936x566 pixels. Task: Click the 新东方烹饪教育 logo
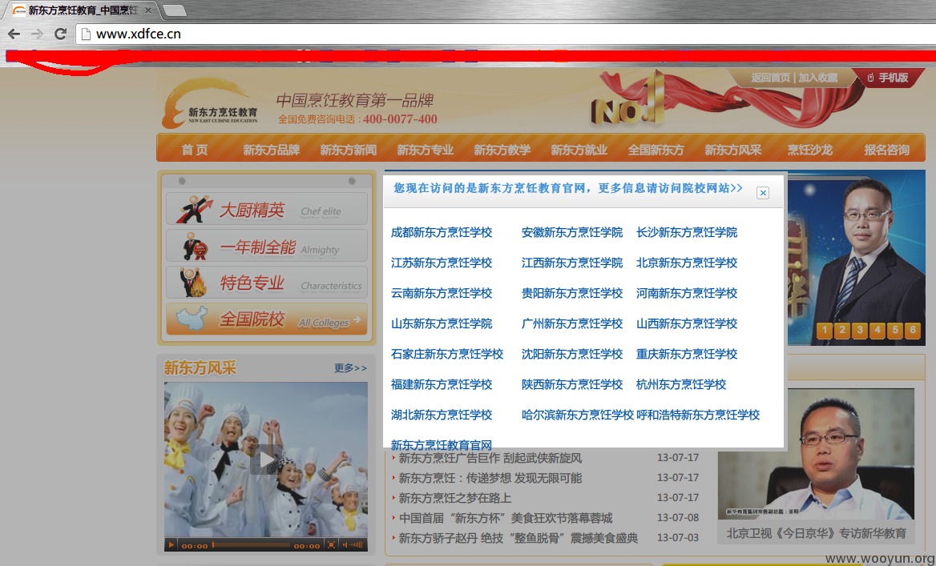pyautogui.click(x=210, y=102)
